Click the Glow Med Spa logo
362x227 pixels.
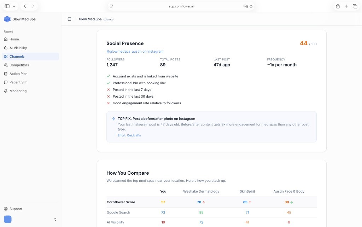pos(7,19)
